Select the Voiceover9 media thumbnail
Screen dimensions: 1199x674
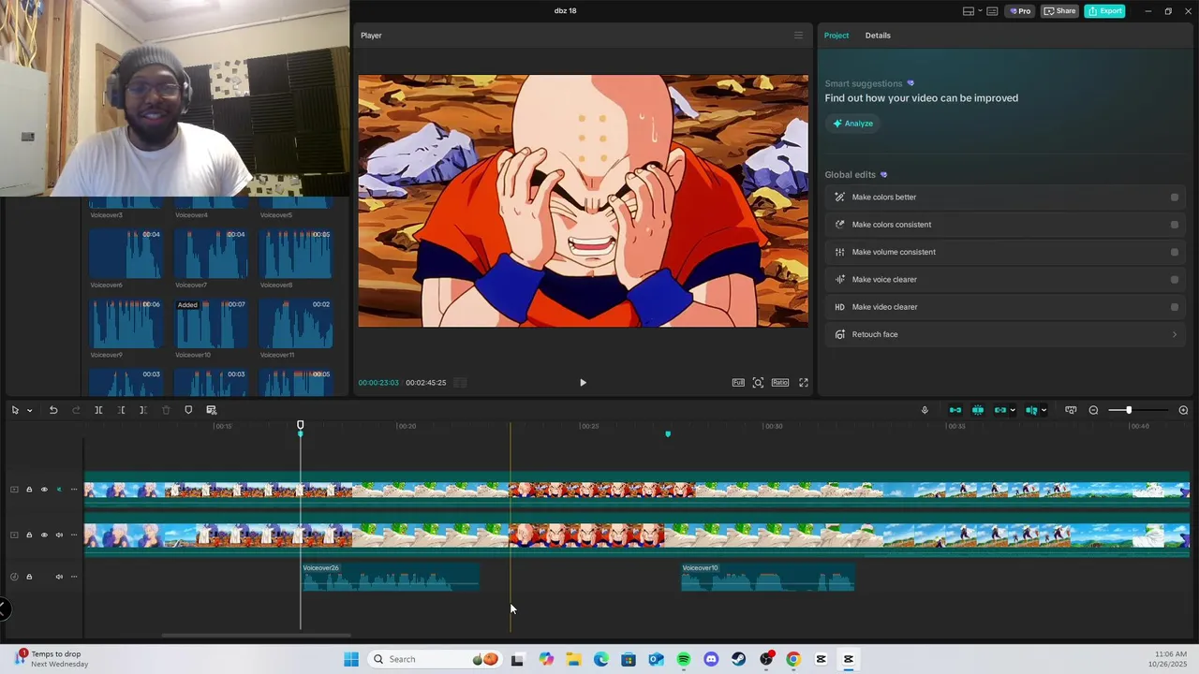pos(126,324)
